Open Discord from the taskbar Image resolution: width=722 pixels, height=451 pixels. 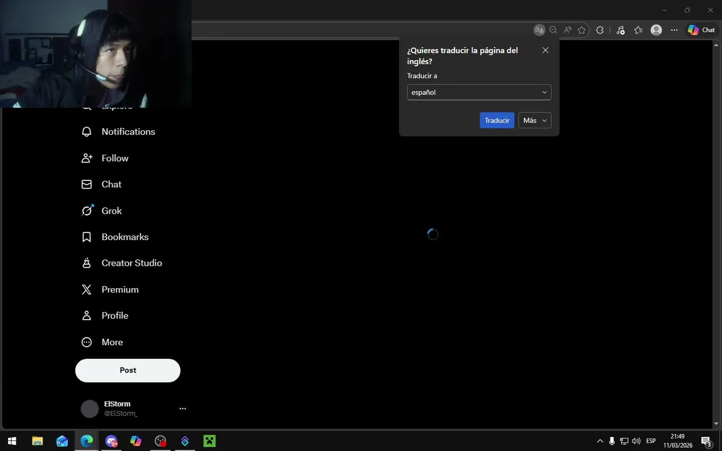[x=111, y=441]
